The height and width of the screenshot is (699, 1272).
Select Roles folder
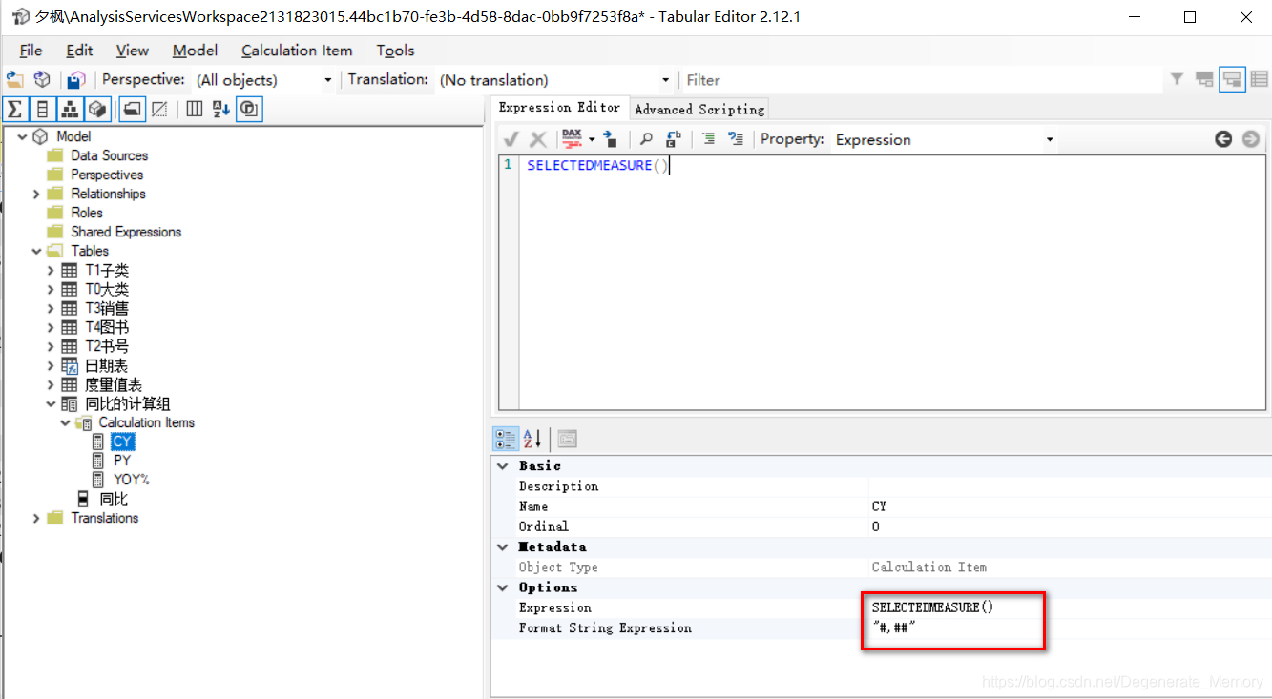click(x=87, y=213)
